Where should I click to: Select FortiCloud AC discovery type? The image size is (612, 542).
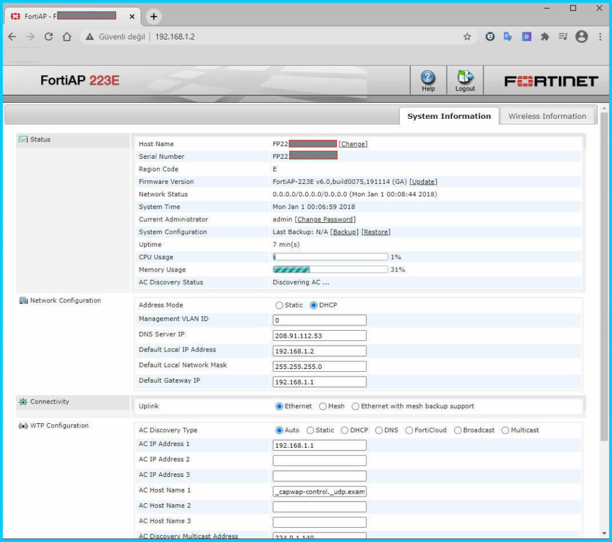[409, 430]
